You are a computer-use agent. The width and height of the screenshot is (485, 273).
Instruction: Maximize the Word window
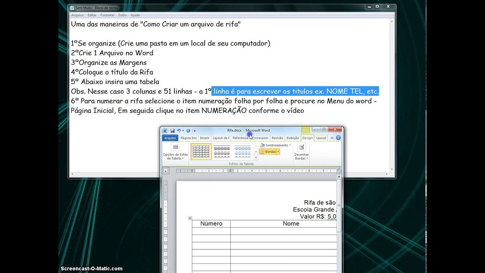(324, 129)
